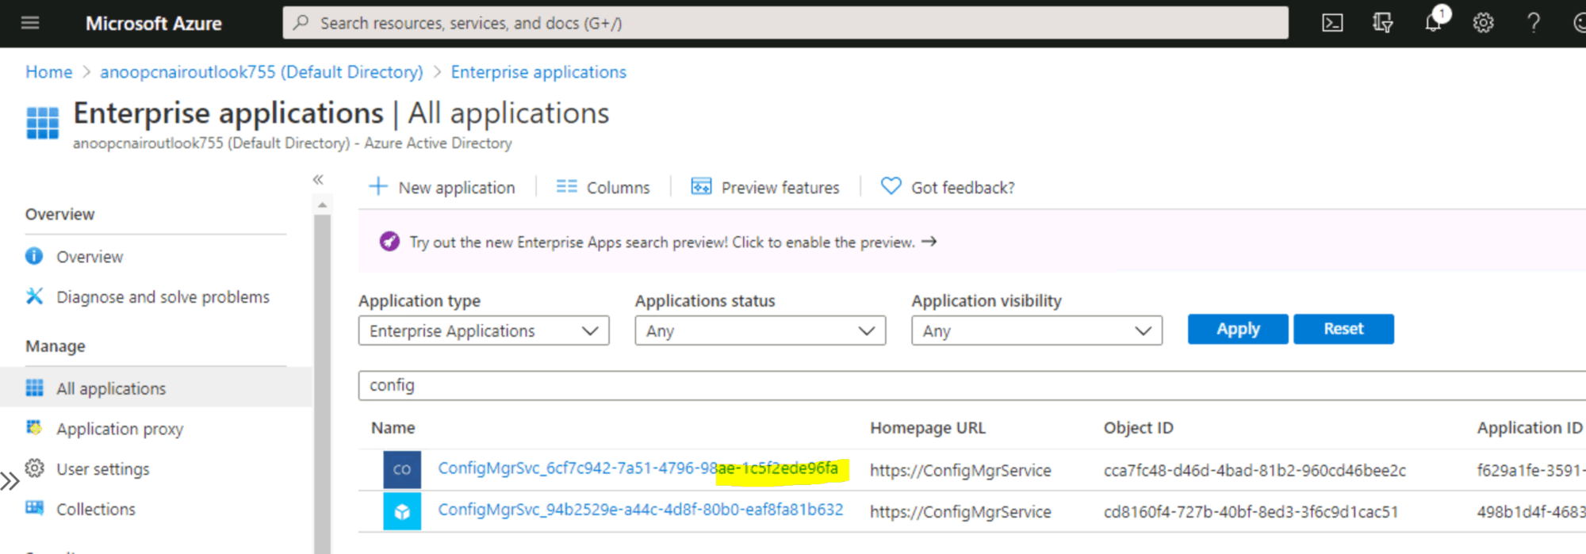Open Application proxy
The image size is (1586, 554).
pyautogui.click(x=120, y=429)
